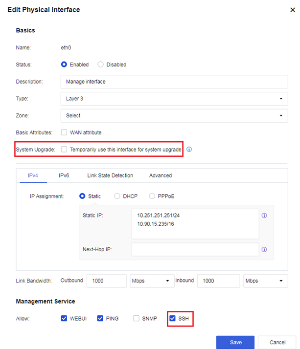Select PPPoE IP assignment option

tap(152, 196)
